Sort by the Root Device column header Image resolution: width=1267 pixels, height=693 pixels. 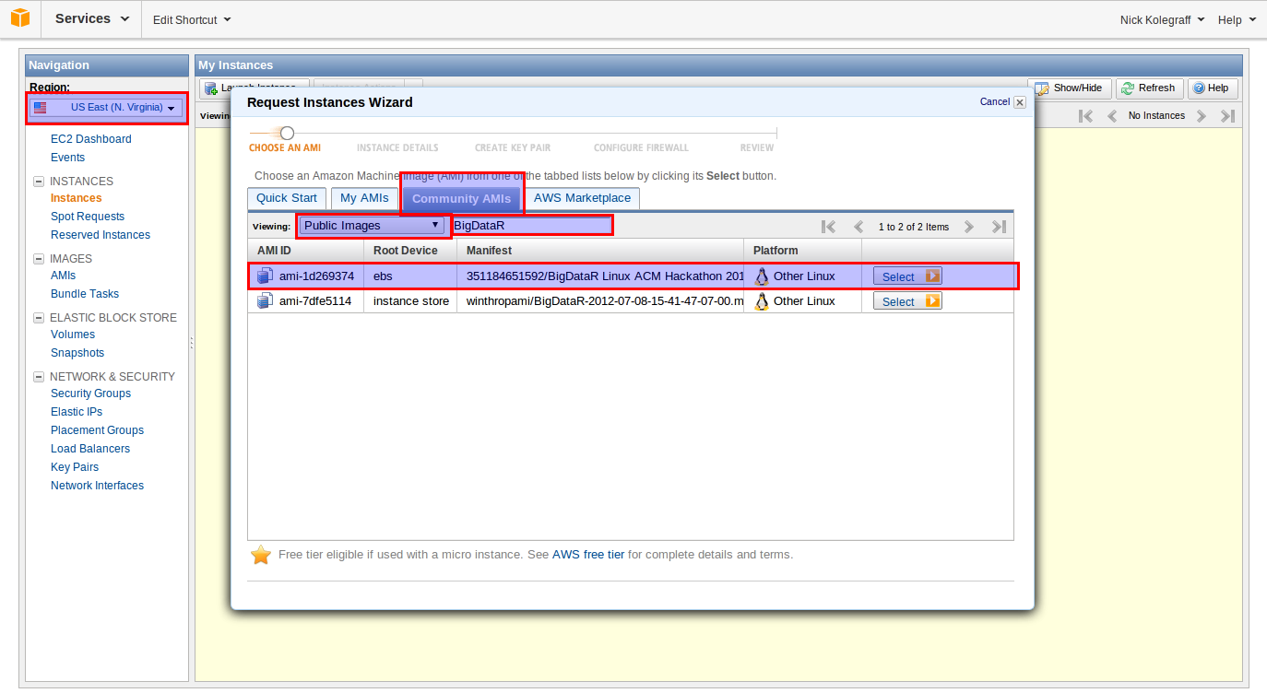[411, 251]
